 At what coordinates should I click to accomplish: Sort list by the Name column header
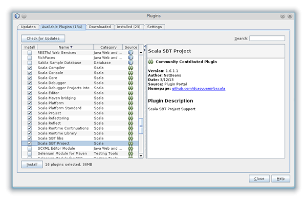(x=65, y=47)
